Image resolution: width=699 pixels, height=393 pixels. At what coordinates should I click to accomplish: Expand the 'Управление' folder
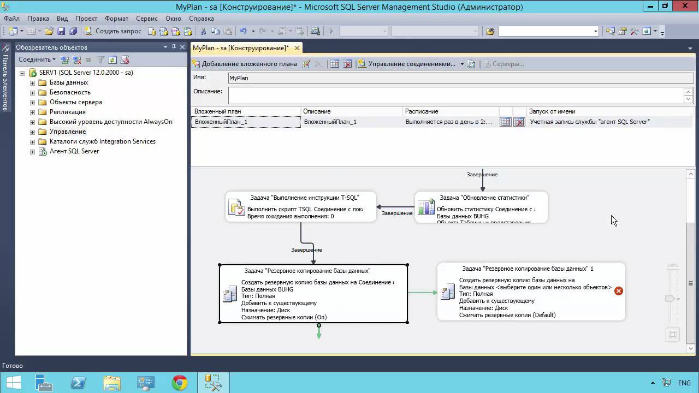coord(32,132)
